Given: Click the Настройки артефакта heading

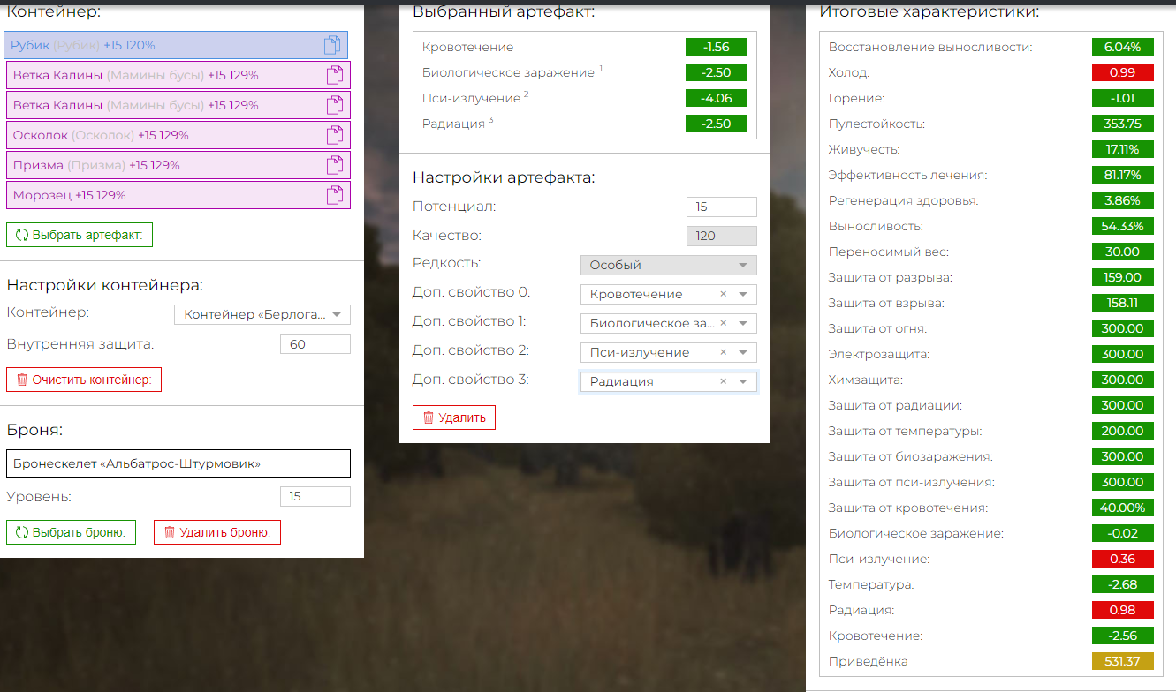Looking at the screenshot, I should [x=504, y=177].
